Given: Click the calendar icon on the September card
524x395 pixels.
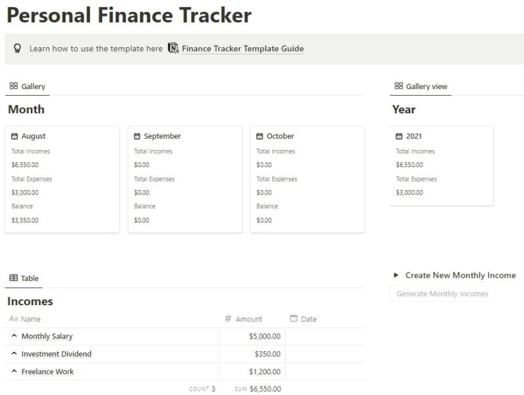Looking at the screenshot, I should pos(138,136).
